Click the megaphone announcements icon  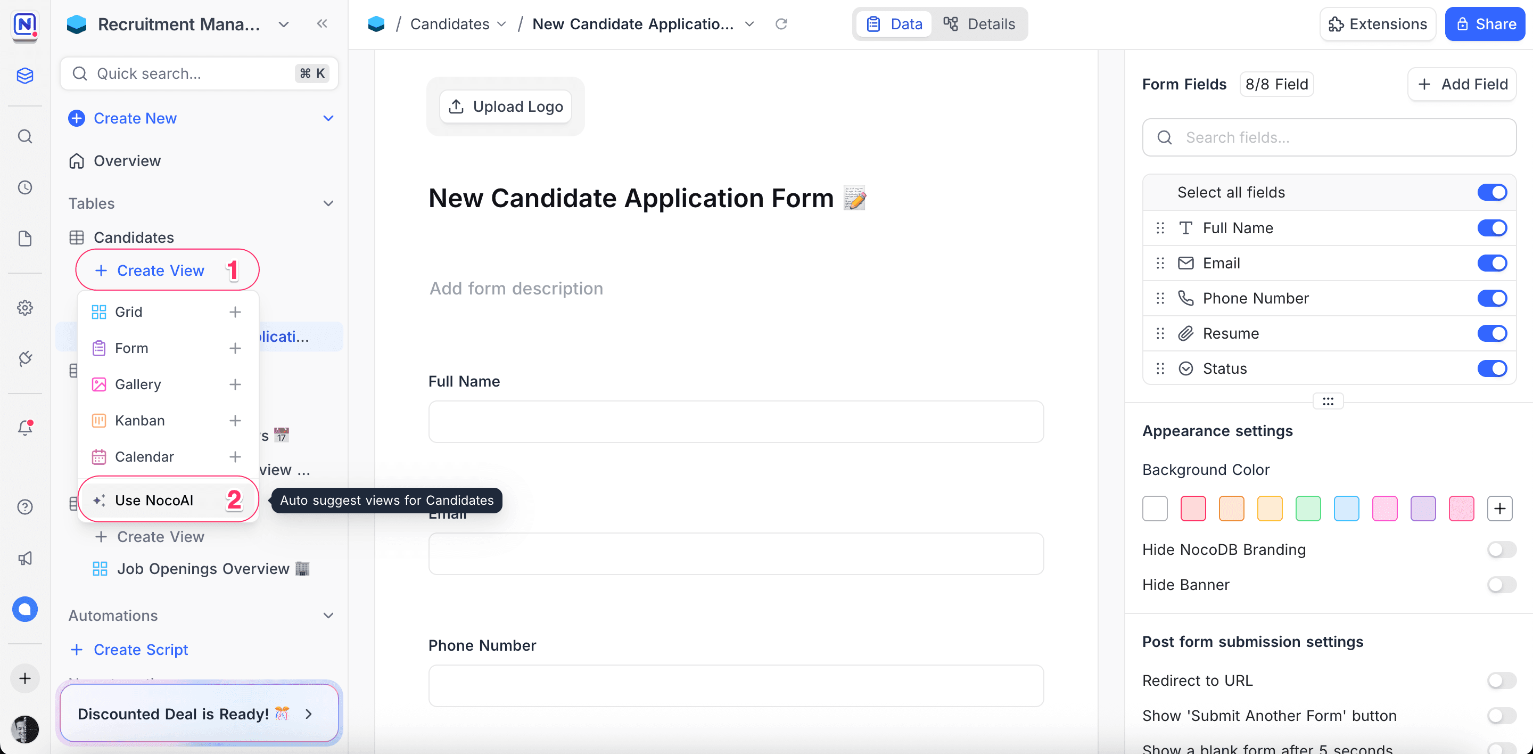coord(25,558)
